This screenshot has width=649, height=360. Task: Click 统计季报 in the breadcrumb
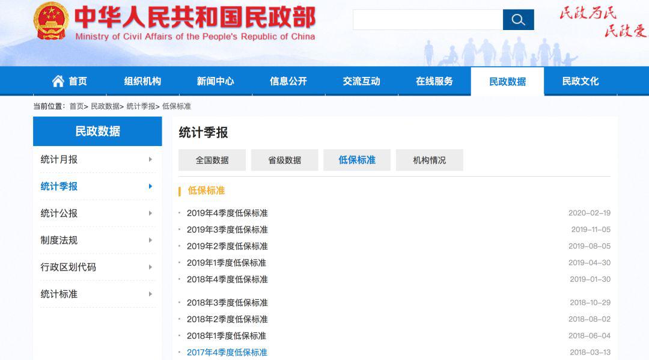[x=141, y=106]
